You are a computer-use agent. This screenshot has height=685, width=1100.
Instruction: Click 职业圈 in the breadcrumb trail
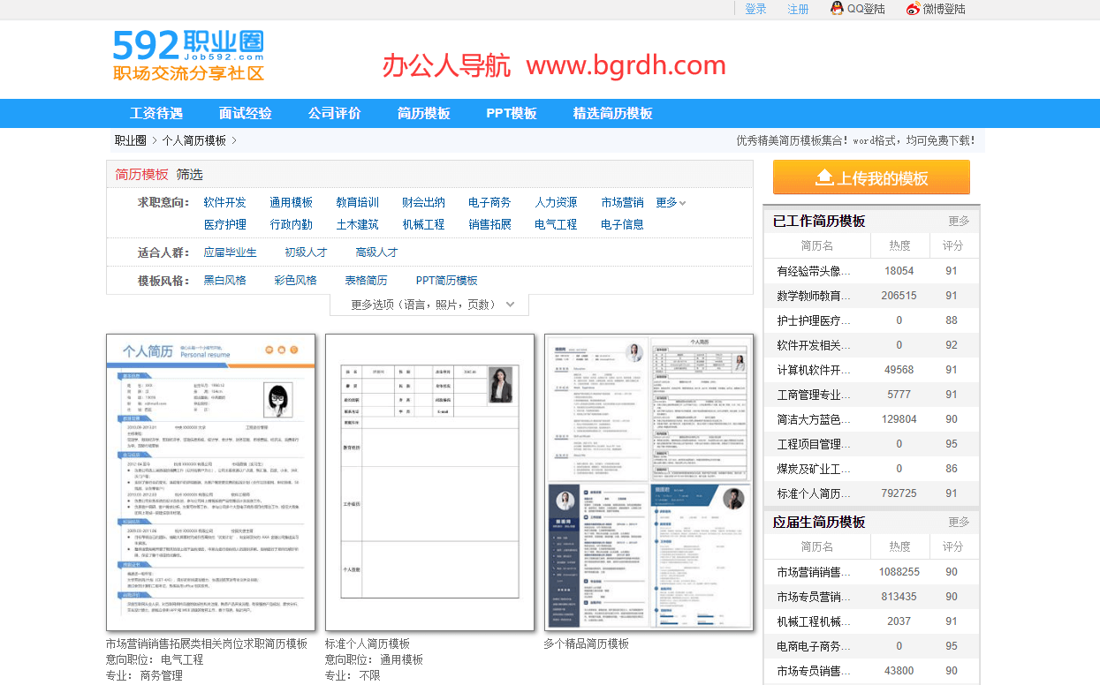point(129,139)
